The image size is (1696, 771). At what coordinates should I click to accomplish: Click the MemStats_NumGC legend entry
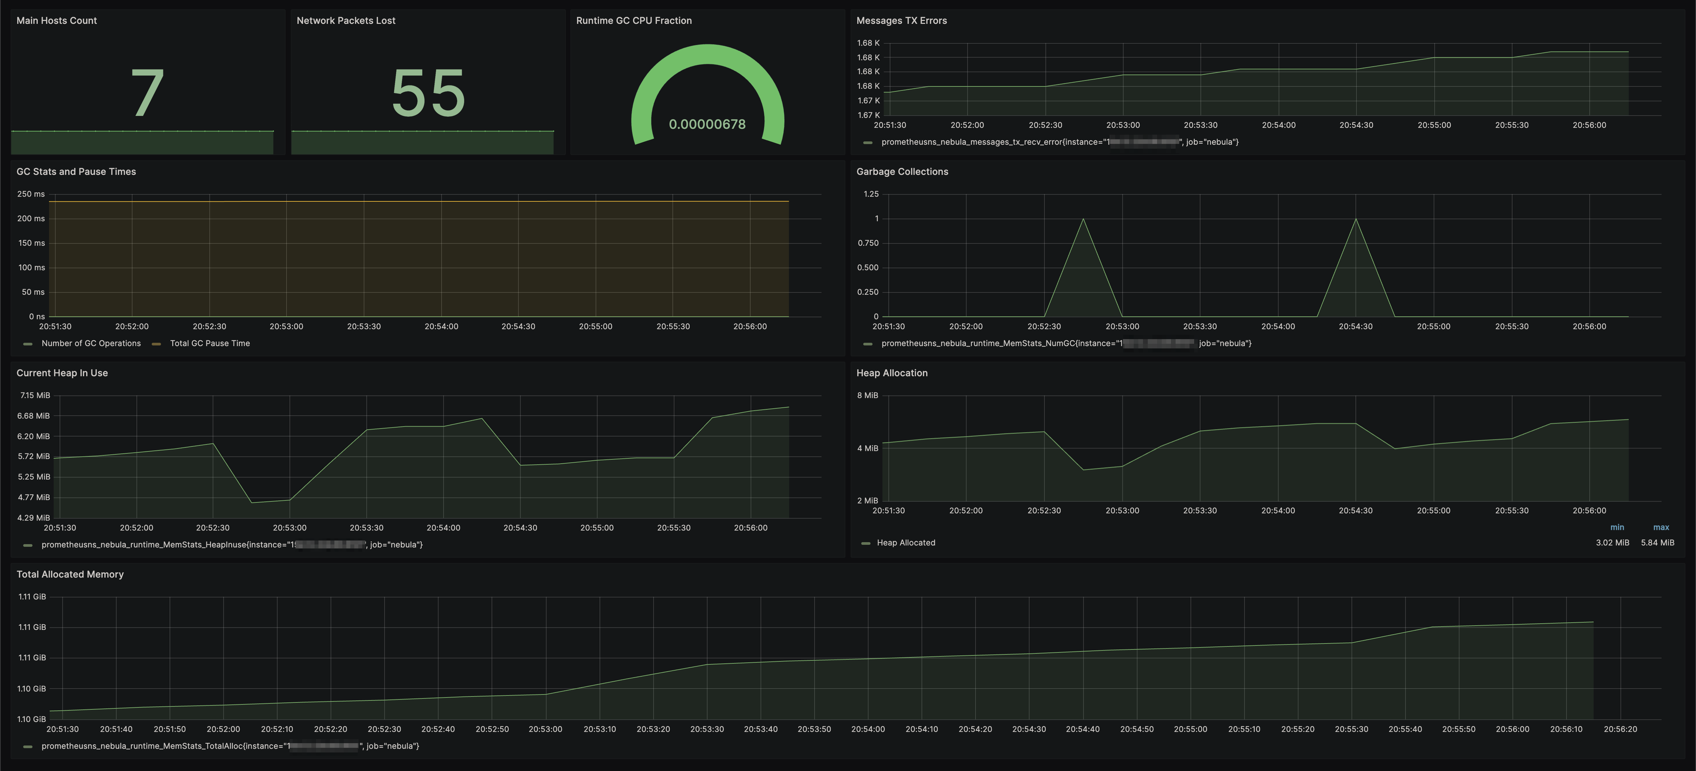1066,343
